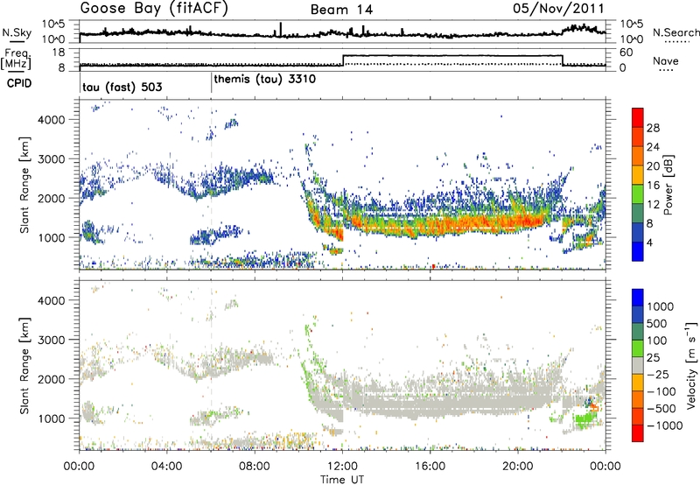
Task: Click the "Velocity [m s-1]" color bar title
Action: click(692, 365)
